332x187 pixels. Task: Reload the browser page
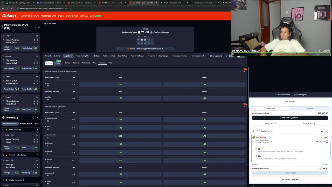[x=12, y=8]
